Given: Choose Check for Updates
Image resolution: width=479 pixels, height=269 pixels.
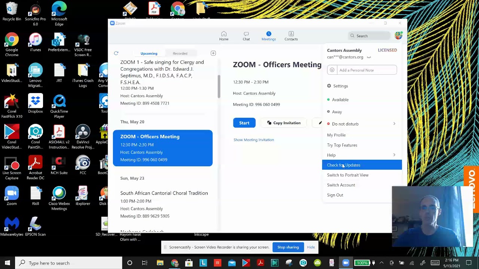Looking at the screenshot, I should [362, 165].
